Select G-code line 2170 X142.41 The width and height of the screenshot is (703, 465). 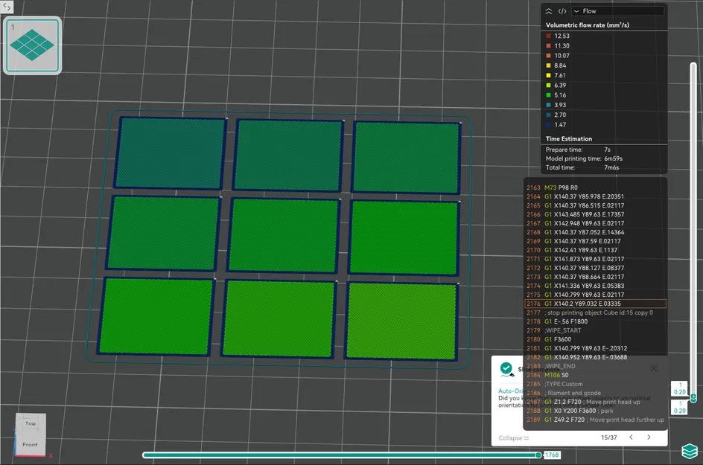pyautogui.click(x=595, y=250)
